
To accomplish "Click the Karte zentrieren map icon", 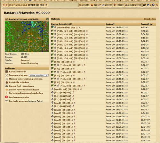I will tap(7, 71).
